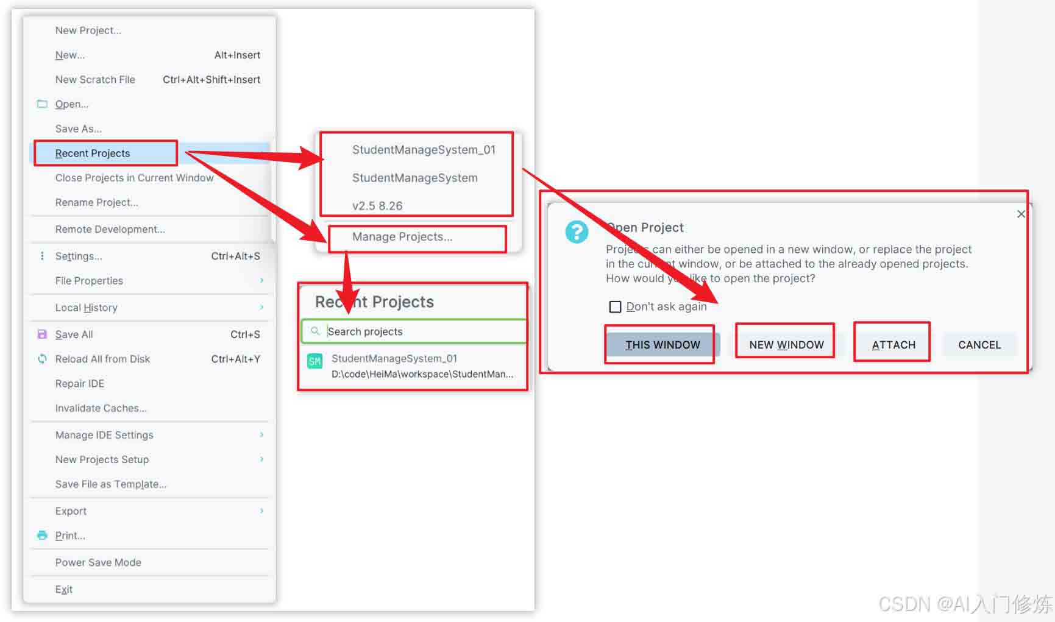Open project in THIS WINDOW

click(x=663, y=345)
